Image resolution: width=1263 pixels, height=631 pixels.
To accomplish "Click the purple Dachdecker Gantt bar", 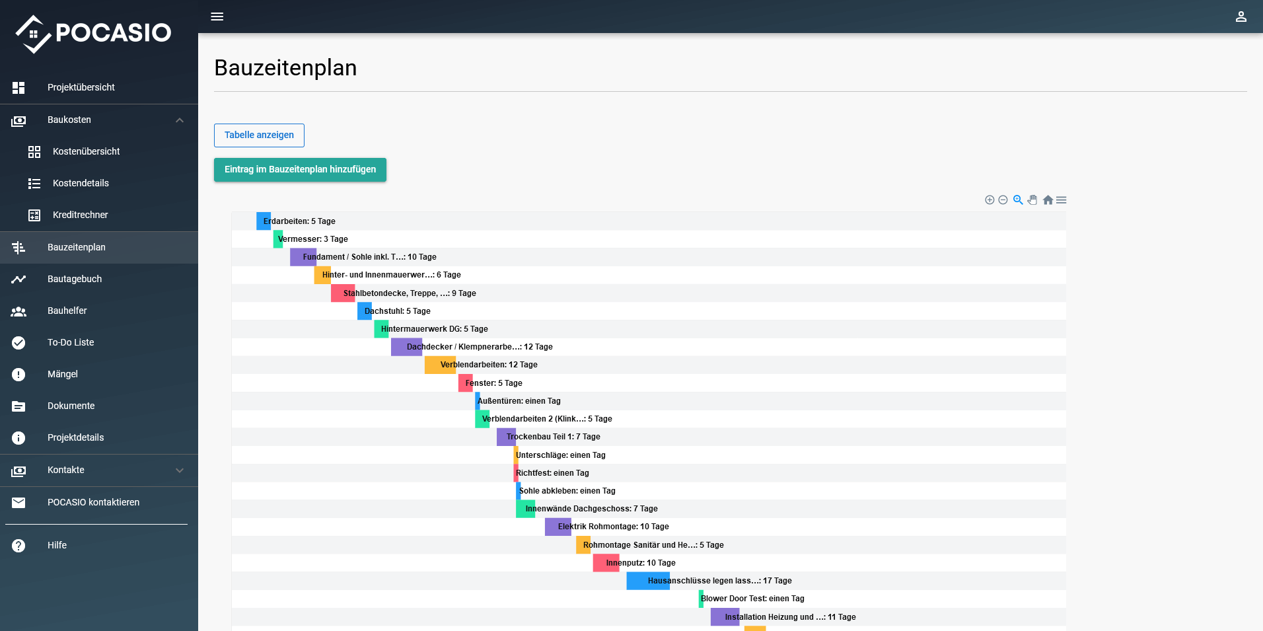I will coord(406,347).
